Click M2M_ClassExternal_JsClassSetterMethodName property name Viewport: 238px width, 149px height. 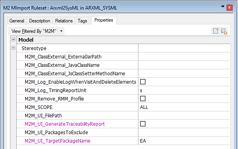click(75, 74)
